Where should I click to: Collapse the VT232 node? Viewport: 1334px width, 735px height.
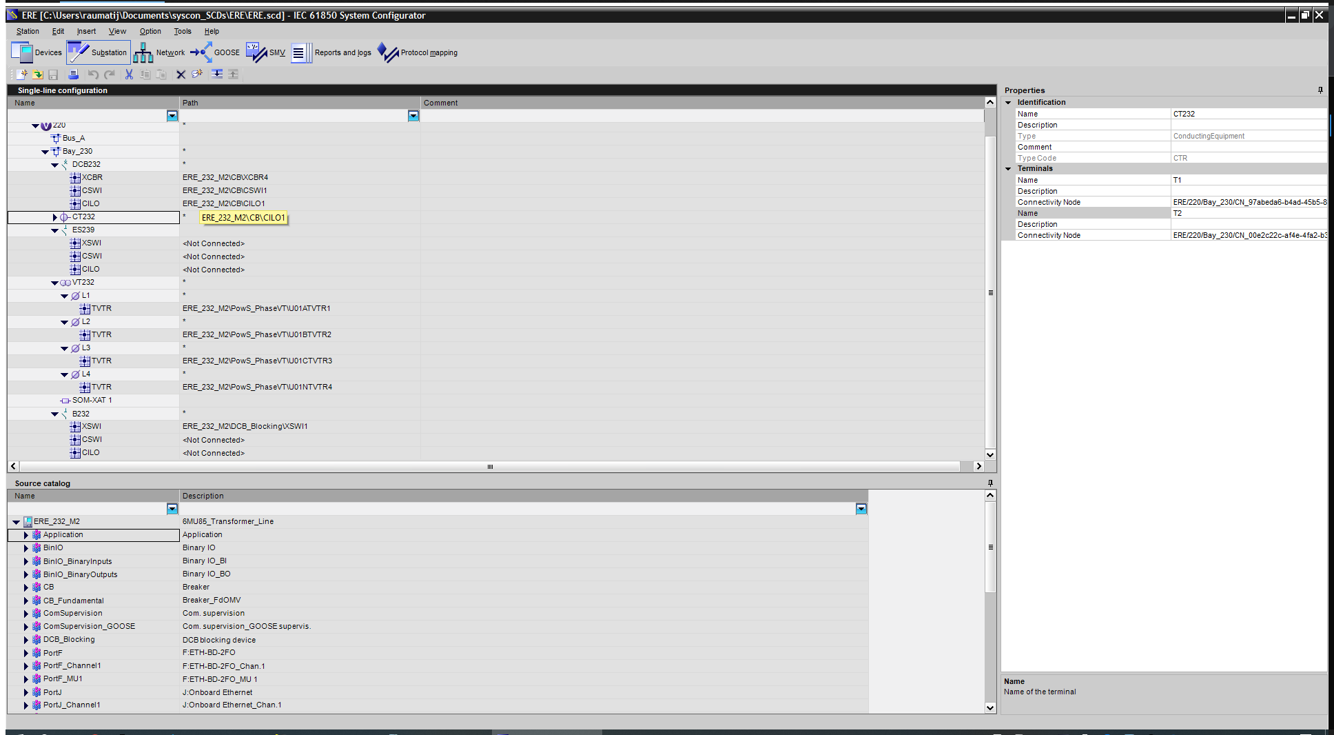(54, 282)
